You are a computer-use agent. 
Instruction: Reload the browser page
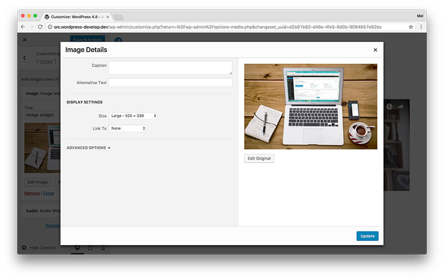click(x=40, y=27)
